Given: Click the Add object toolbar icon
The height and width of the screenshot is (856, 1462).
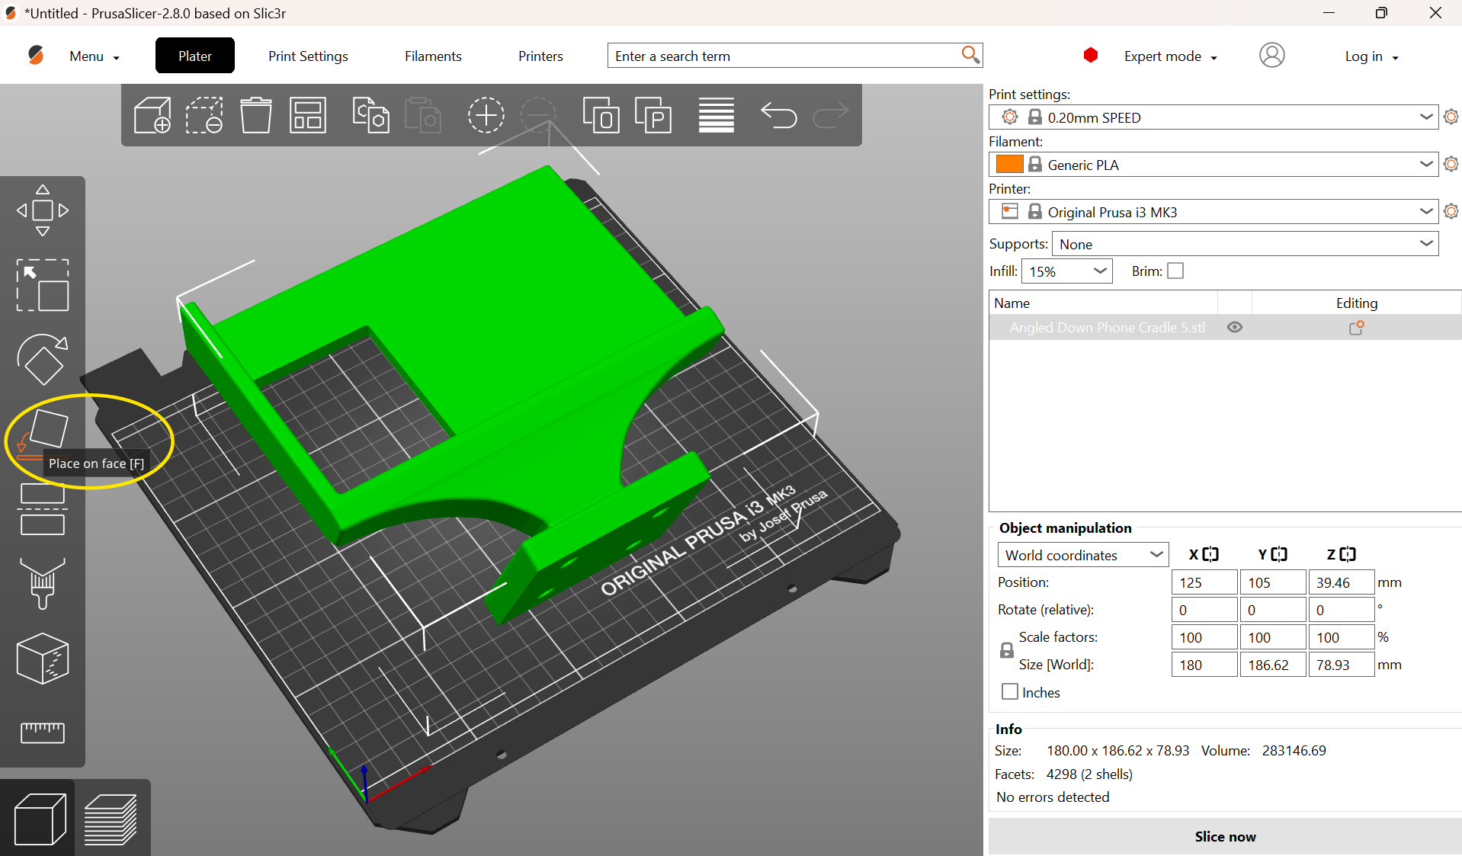Looking at the screenshot, I should coord(152,115).
